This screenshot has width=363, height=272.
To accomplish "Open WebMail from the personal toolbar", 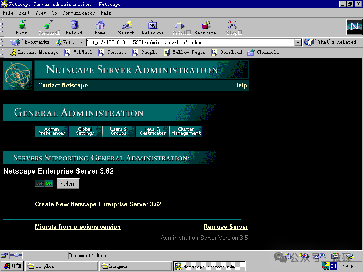I will (x=79, y=52).
